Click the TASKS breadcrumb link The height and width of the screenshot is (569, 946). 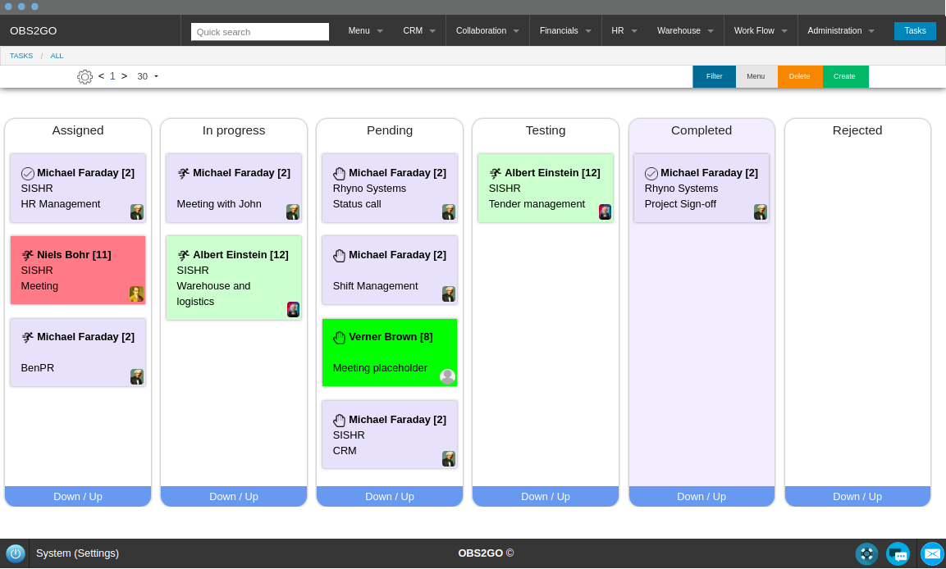pyautogui.click(x=21, y=56)
